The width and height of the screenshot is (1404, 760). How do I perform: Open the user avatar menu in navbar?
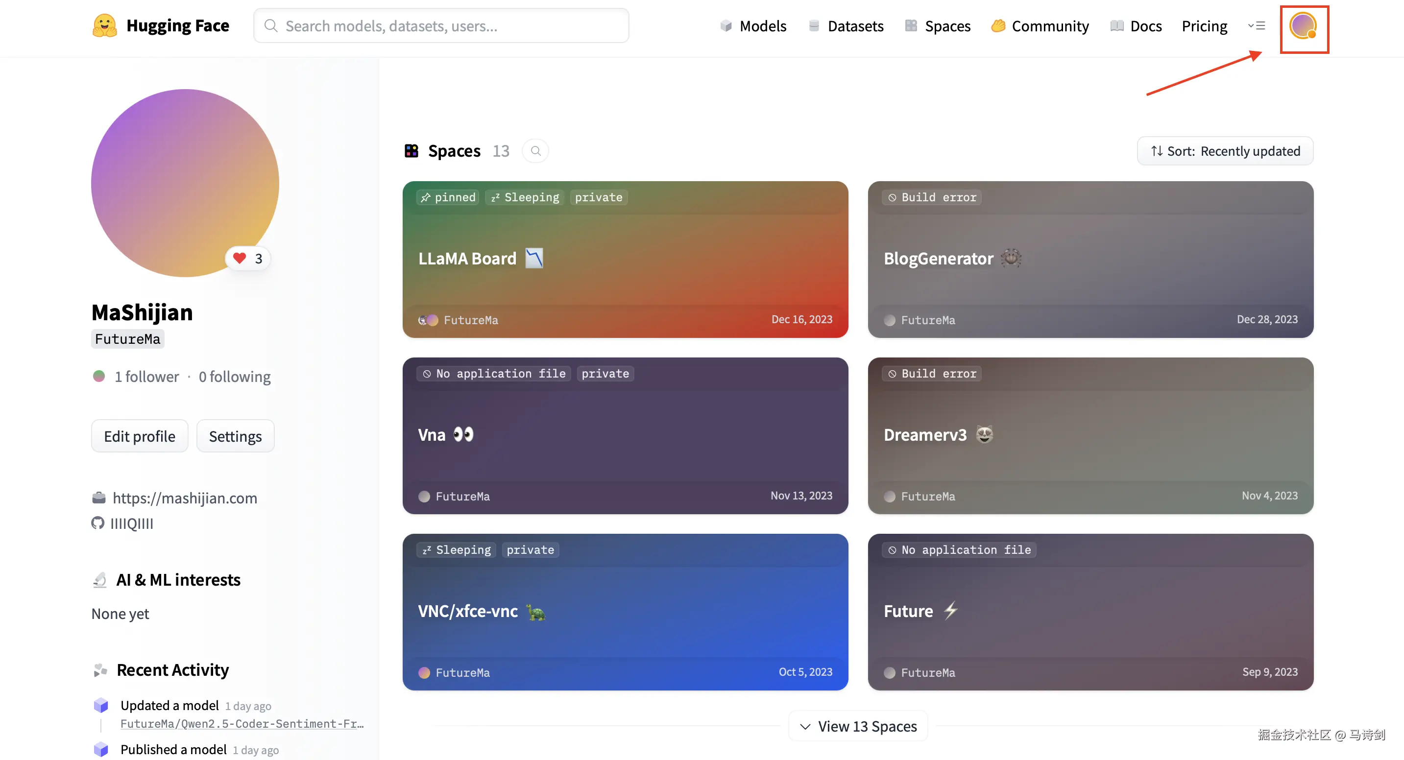tap(1303, 26)
